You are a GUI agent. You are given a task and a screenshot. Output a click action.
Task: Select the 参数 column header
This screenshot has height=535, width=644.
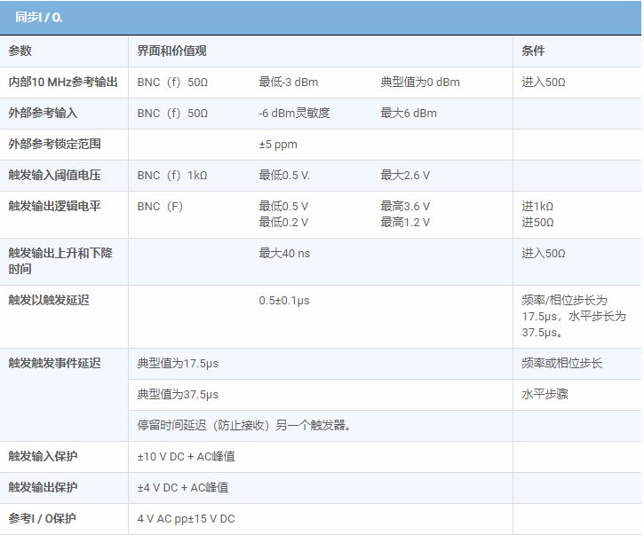tap(20, 51)
